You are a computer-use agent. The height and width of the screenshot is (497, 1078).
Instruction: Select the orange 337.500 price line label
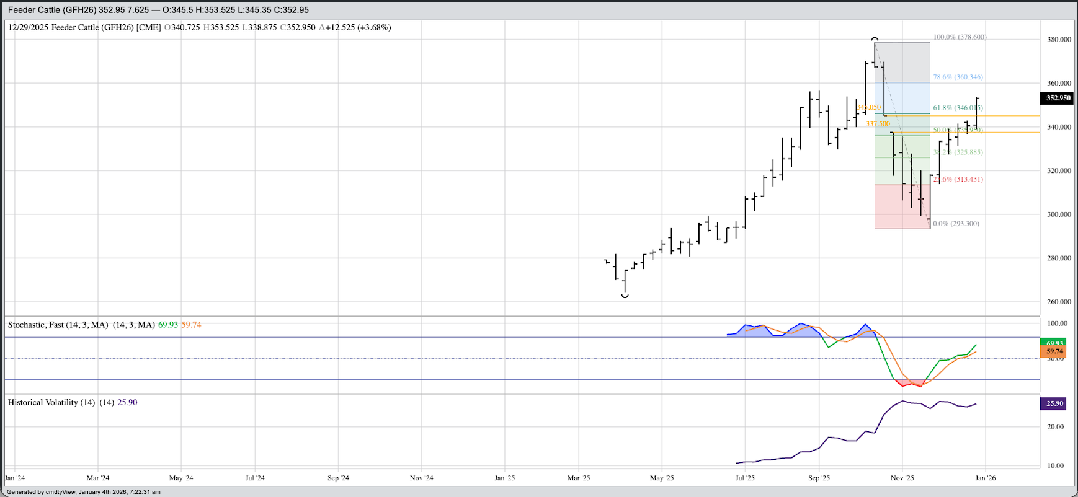coord(878,124)
